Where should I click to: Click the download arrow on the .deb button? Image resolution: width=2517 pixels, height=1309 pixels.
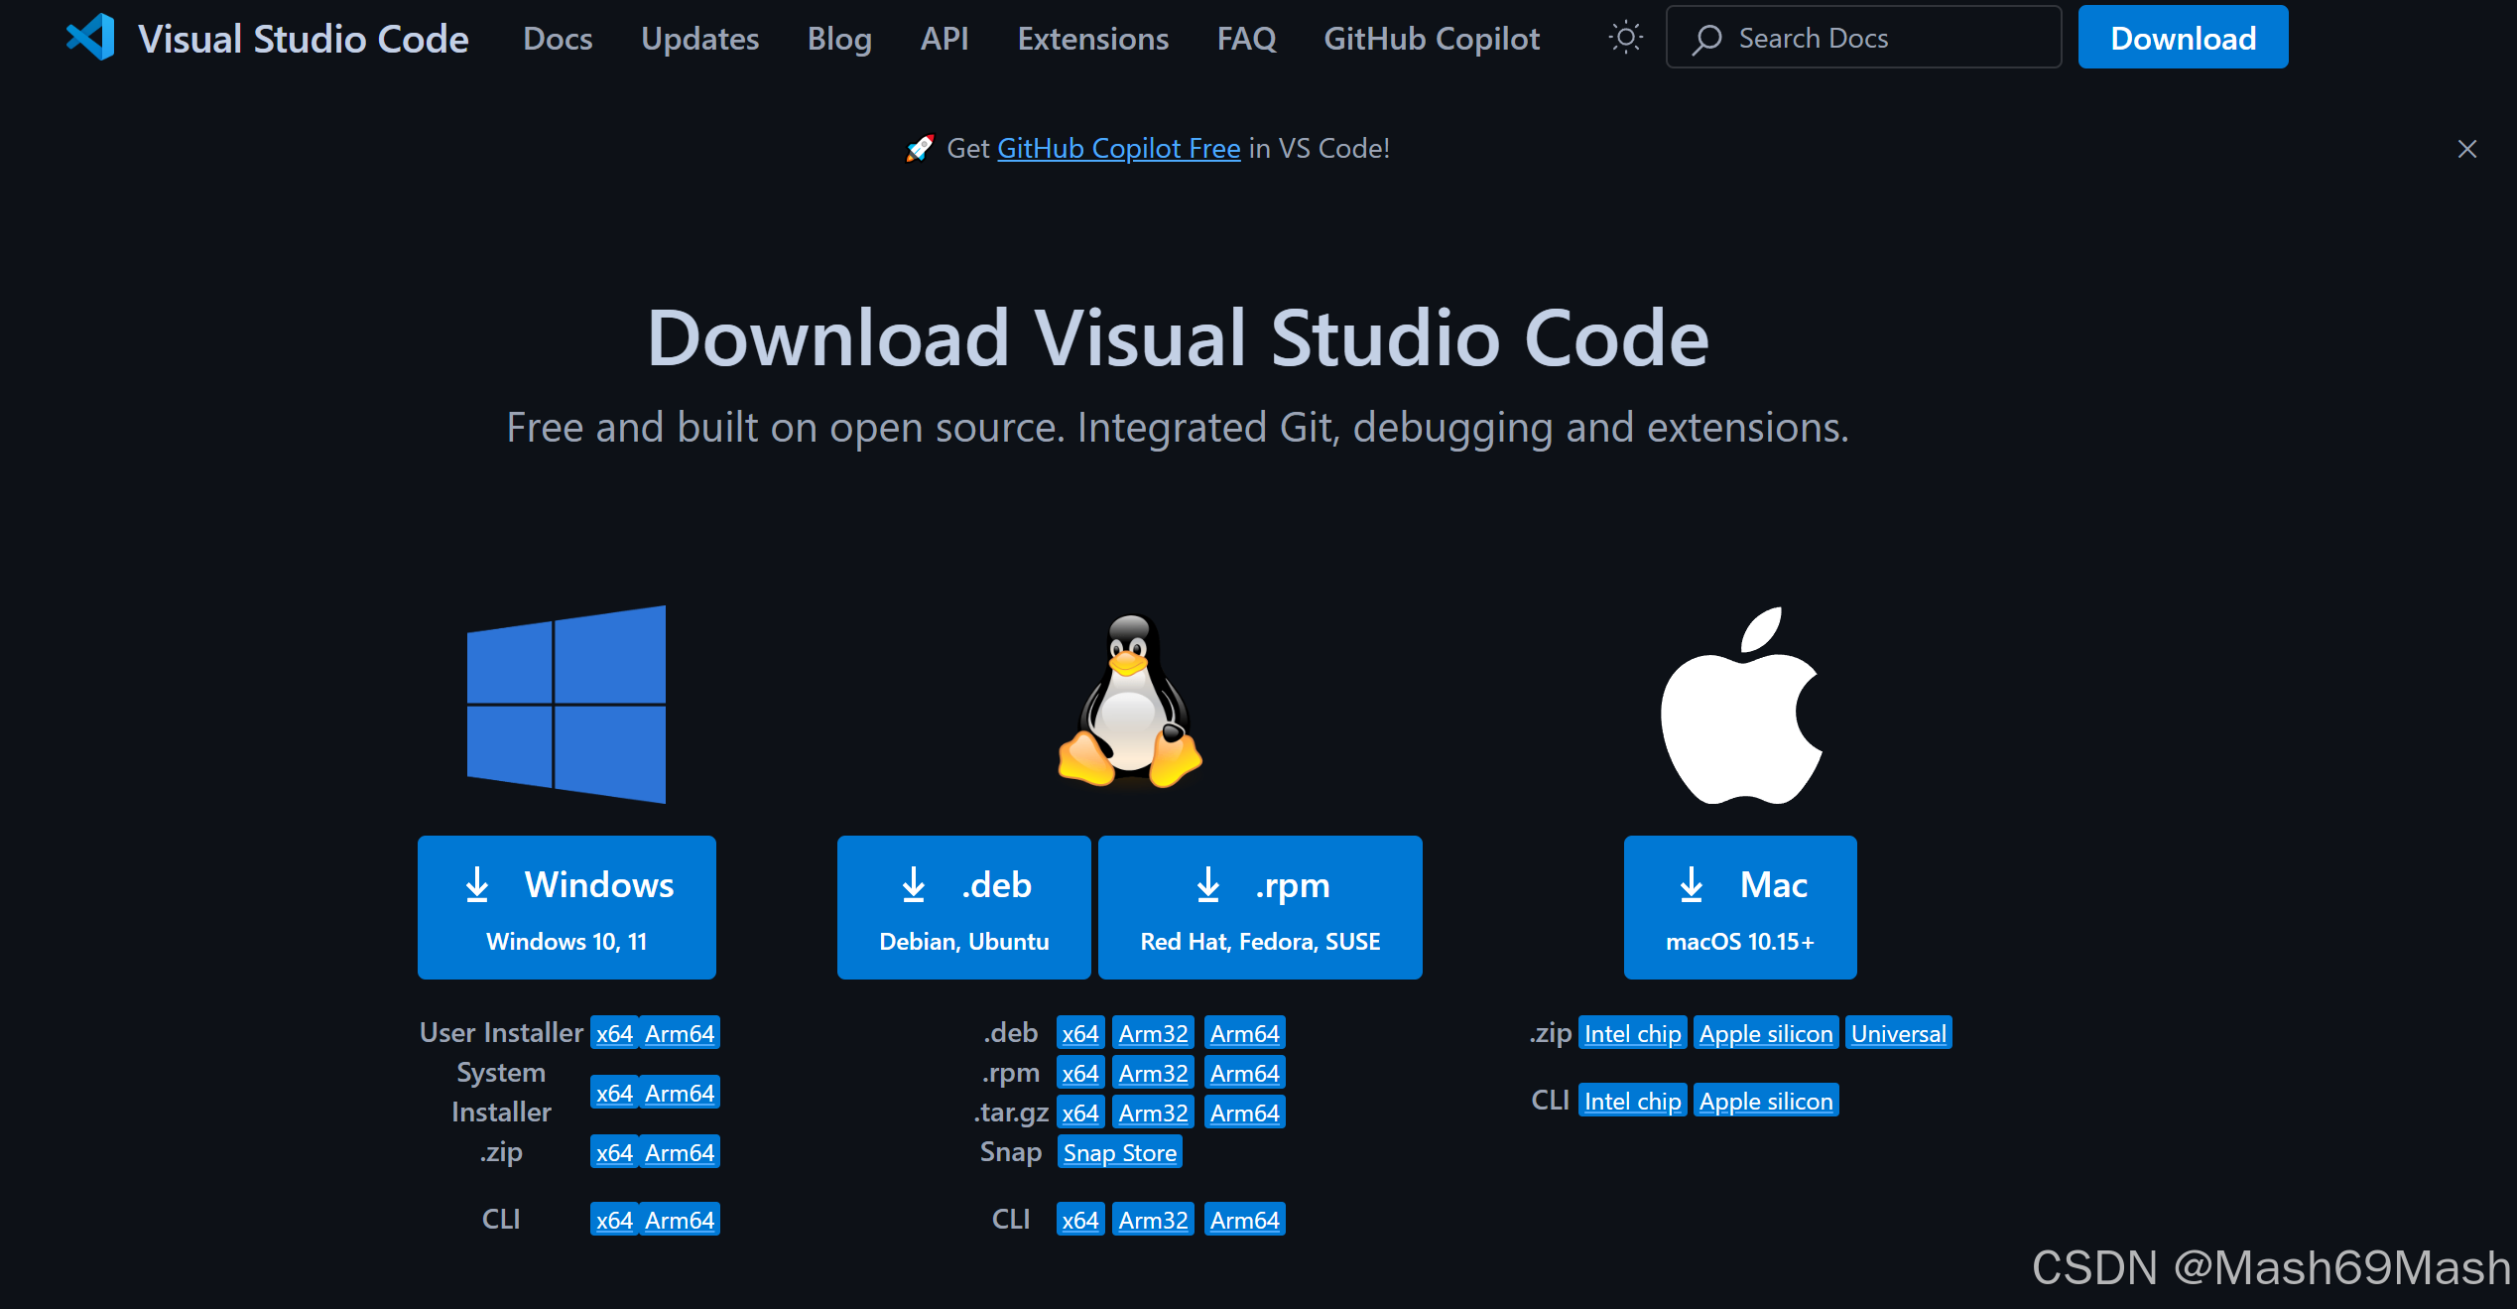(913, 884)
